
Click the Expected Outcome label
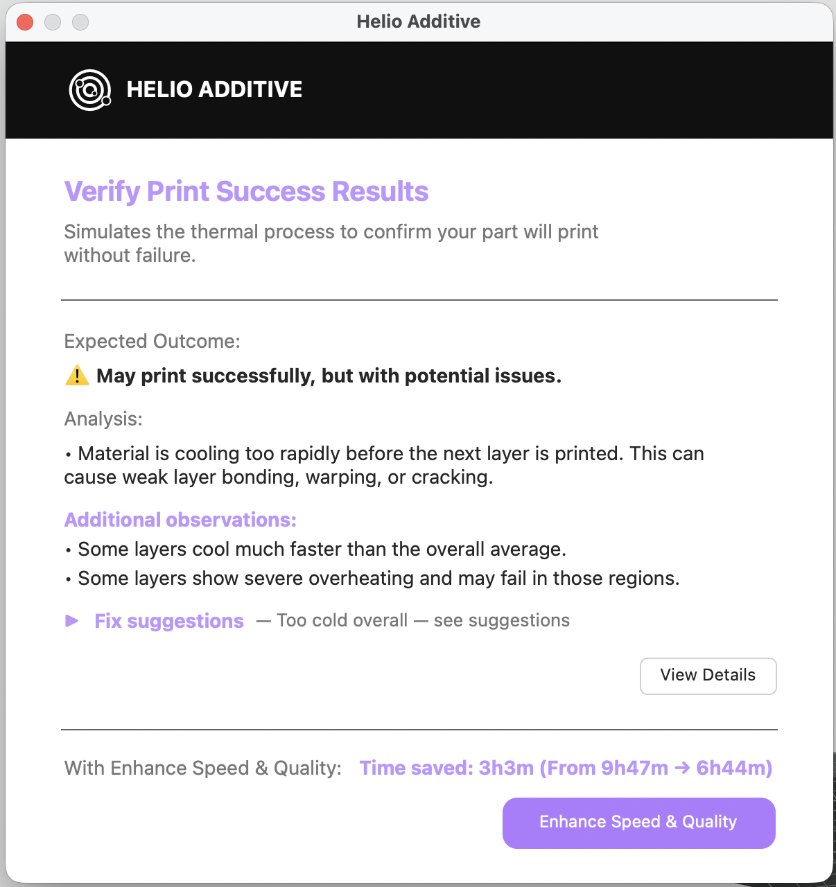[x=153, y=341]
